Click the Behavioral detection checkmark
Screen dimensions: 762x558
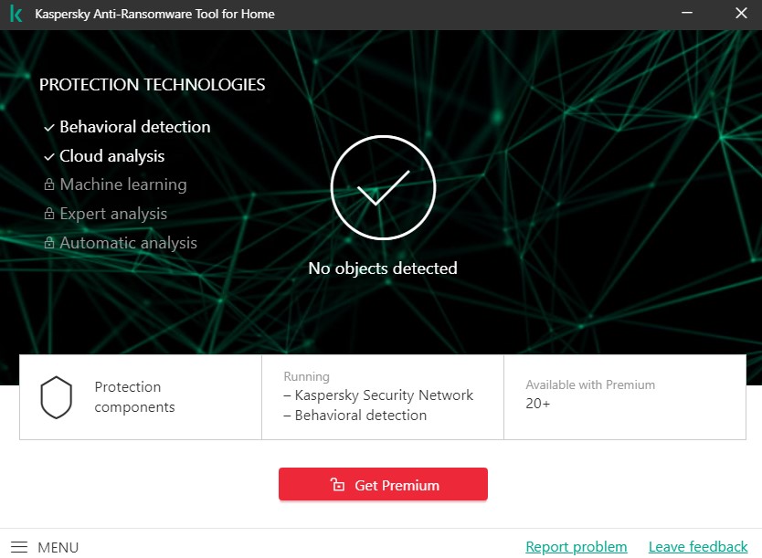tap(49, 127)
